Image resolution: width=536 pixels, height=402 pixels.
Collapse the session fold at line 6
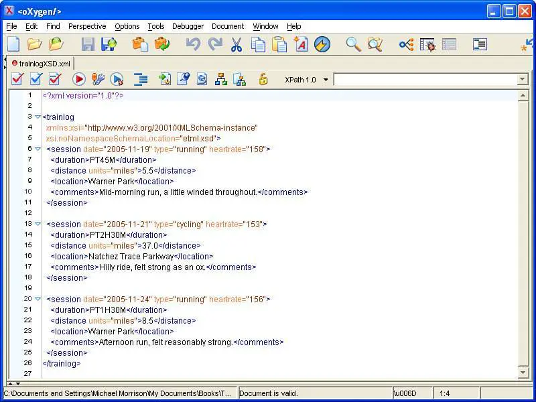pyautogui.click(x=38, y=149)
